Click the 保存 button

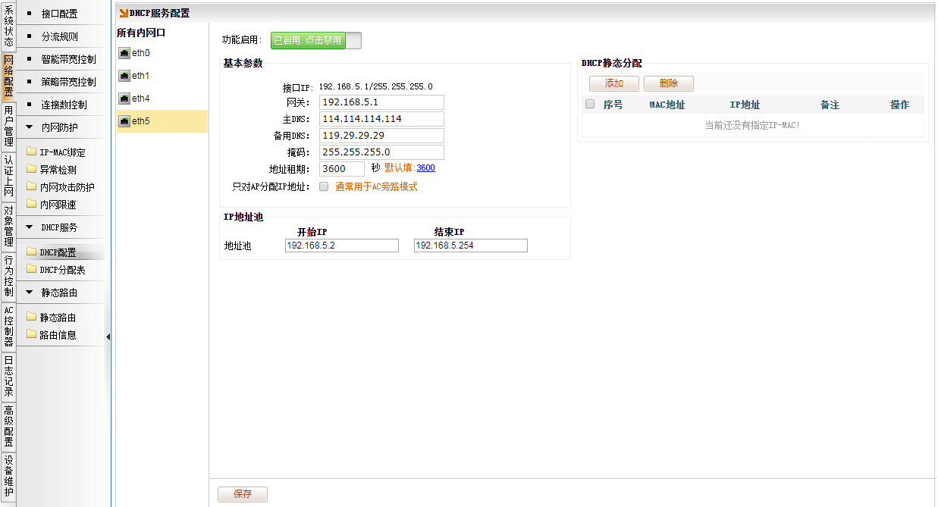click(x=243, y=494)
